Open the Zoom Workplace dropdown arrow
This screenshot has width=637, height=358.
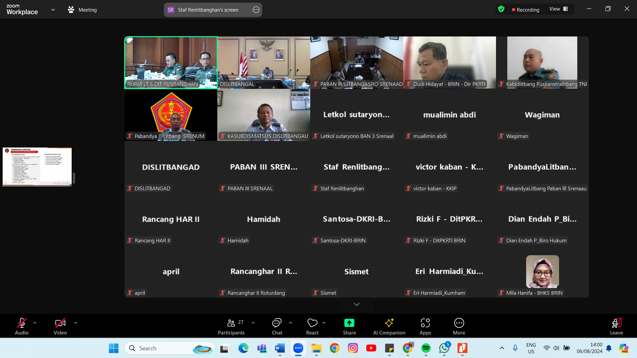[x=53, y=10]
